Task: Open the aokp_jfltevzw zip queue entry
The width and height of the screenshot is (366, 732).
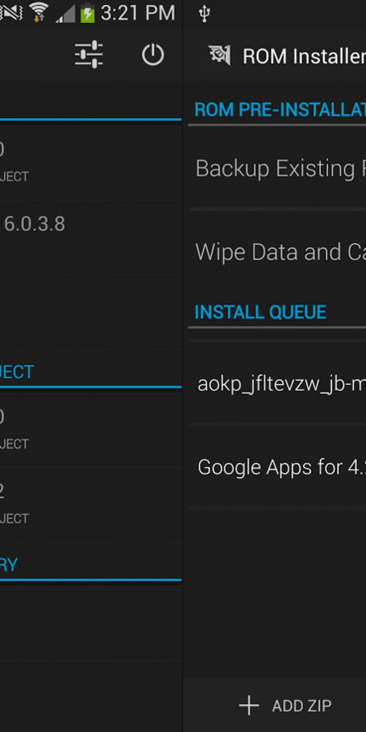Action: click(x=281, y=383)
